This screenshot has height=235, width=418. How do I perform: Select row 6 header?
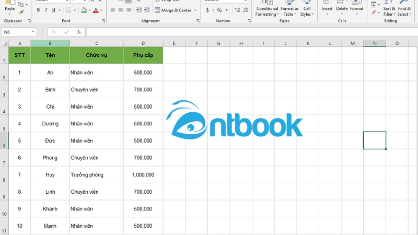[4, 140]
